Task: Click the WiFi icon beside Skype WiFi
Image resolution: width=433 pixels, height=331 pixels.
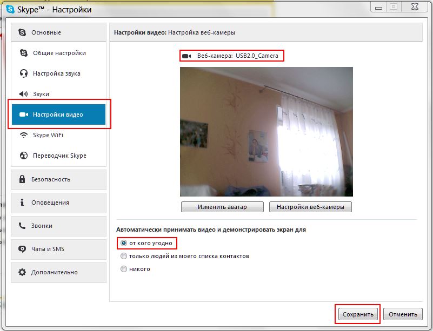Action: click(x=24, y=135)
